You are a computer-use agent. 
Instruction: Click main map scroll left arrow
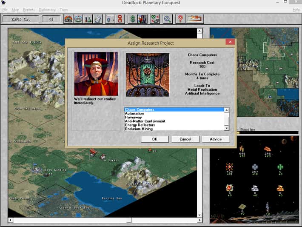pyautogui.click(x=10, y=220)
